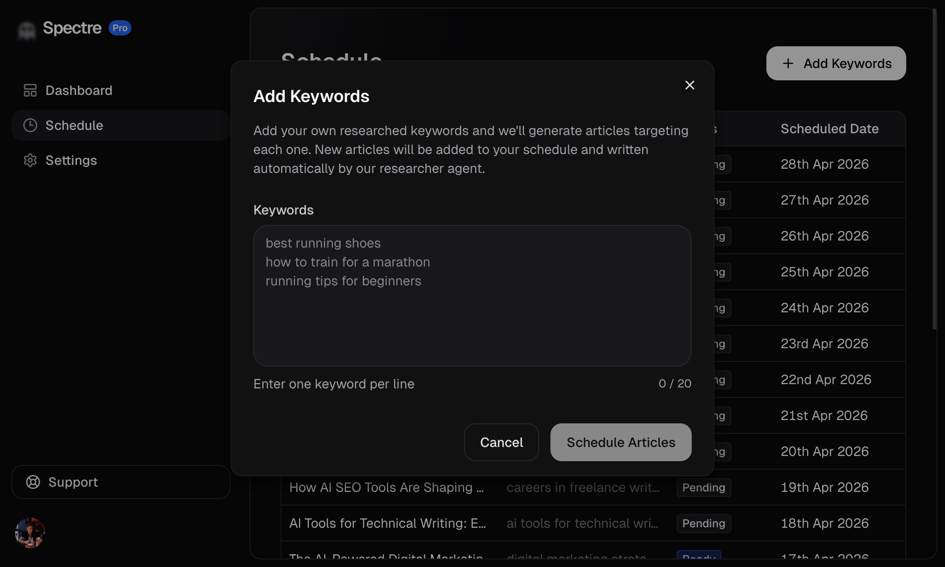This screenshot has height=567, width=945.
Task: Click the Spectre ghost logo icon
Action: (x=26, y=29)
